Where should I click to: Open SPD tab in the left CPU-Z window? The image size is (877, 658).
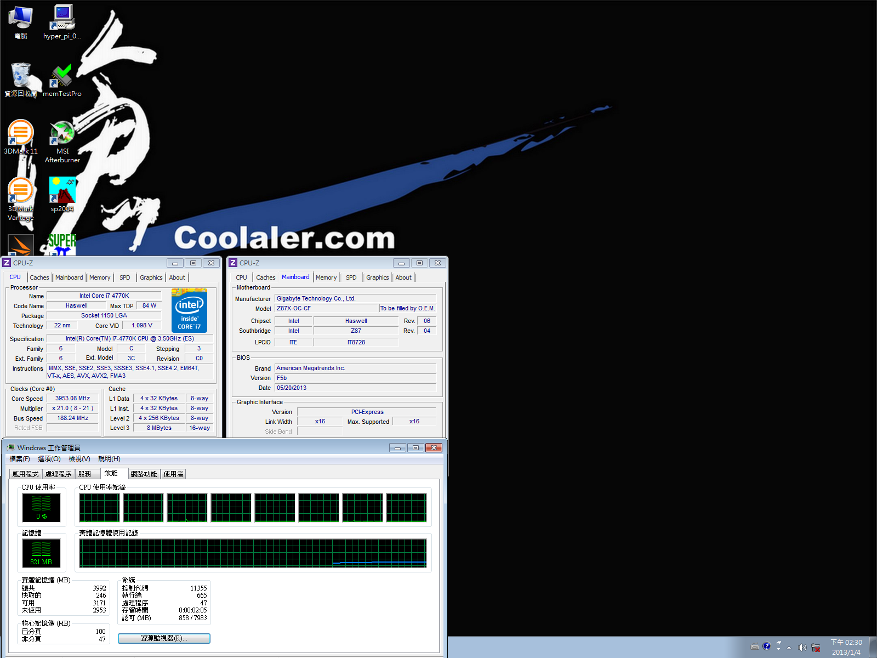pos(125,277)
